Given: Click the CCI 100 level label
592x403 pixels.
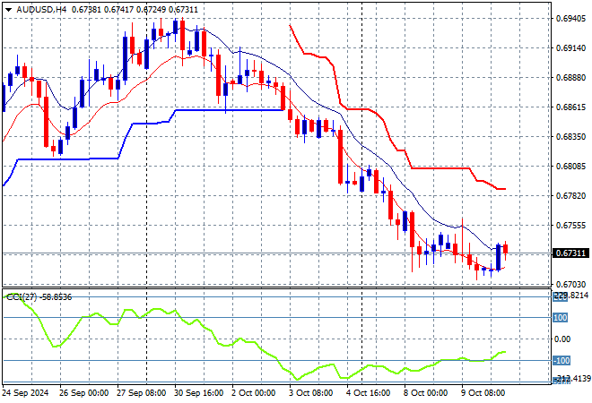Looking at the screenshot, I should (x=560, y=317).
